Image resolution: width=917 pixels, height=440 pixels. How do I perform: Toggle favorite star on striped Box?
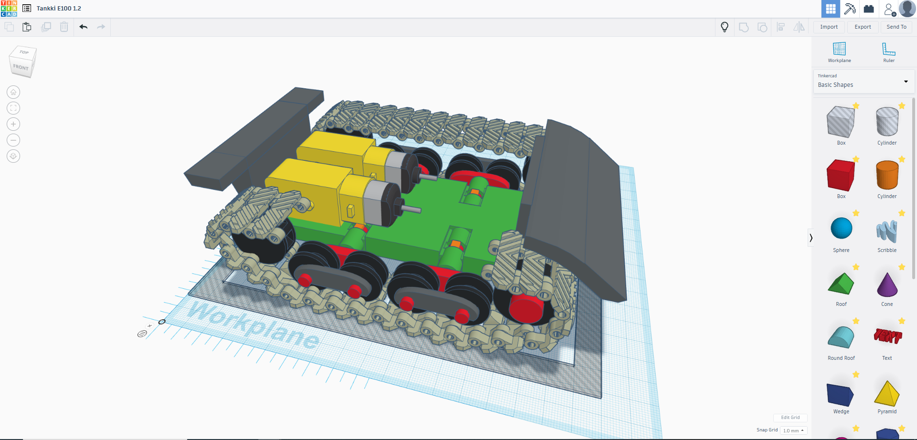[856, 105]
